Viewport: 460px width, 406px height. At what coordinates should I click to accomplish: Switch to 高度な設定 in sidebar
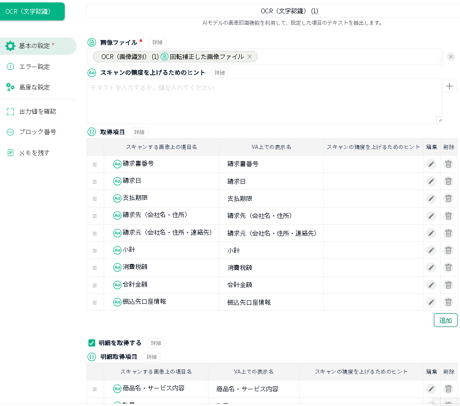coord(34,87)
